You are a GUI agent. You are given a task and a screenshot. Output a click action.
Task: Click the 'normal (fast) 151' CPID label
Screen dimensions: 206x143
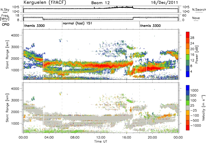coord(78,23)
